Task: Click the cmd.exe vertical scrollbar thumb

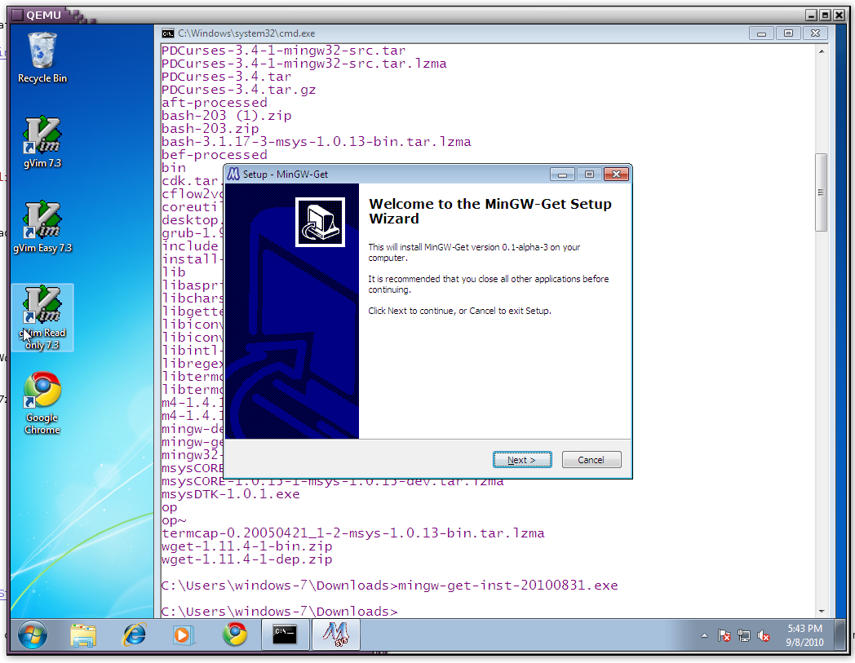Action: [822, 192]
